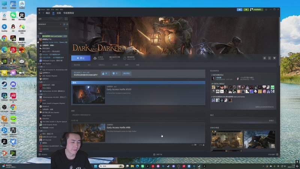Image resolution: width=300 pixels, height=169 pixels.
Task: Click the blue announcement megaphone button
Action: click(x=240, y=10)
